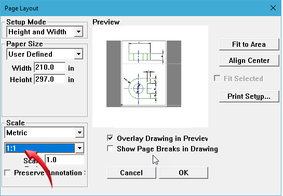Uncheck Overlay Drawing in Preview

[110, 138]
